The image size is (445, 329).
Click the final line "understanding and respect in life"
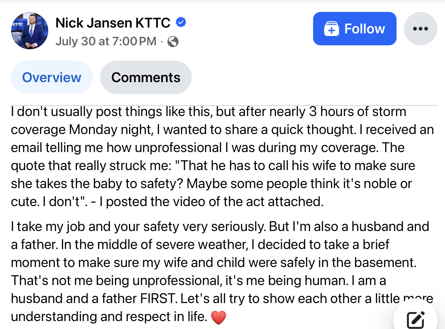pos(109,317)
